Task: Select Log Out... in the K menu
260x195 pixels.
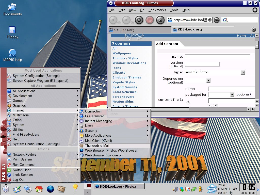Action: 43,180
